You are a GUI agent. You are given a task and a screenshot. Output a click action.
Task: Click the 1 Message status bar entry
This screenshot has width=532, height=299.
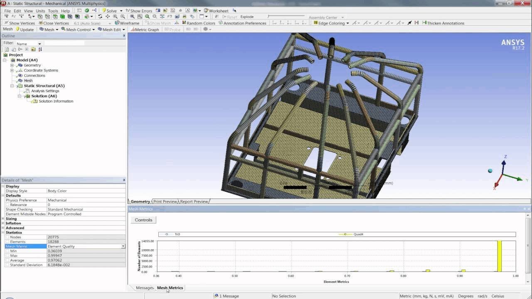(226, 296)
